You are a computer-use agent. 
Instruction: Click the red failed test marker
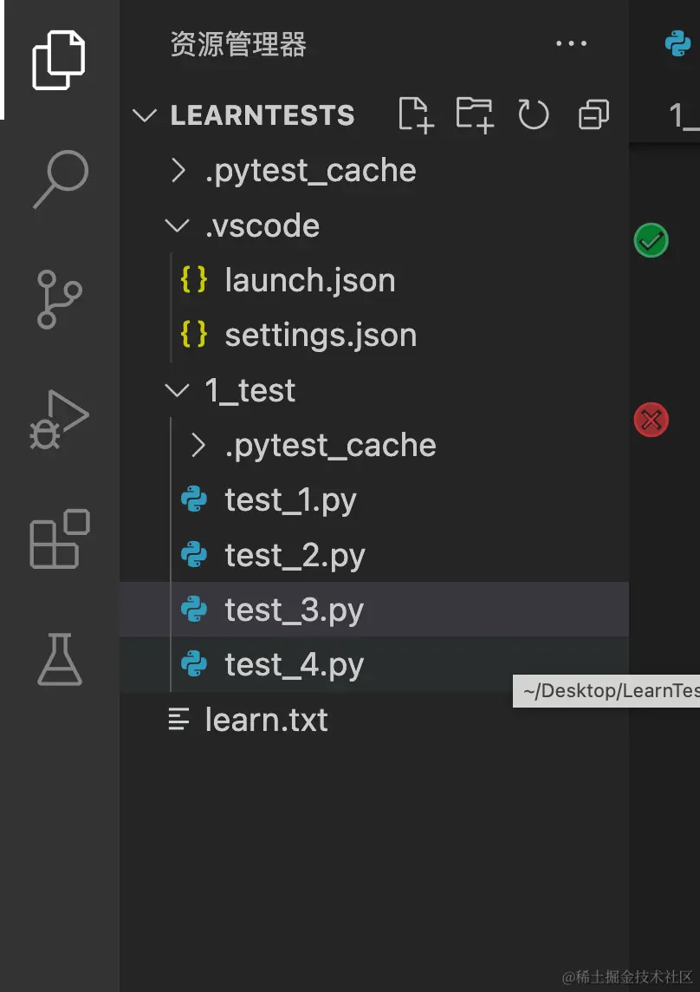(x=651, y=421)
